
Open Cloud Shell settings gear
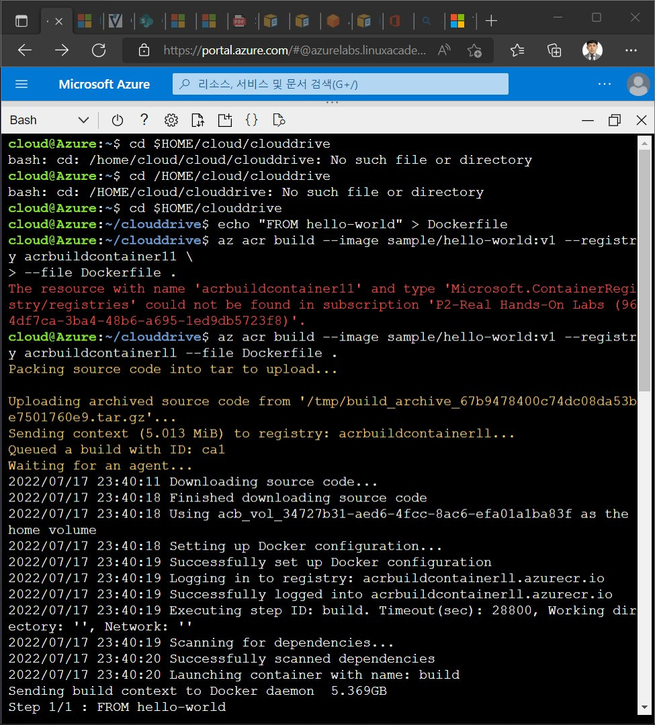click(171, 120)
